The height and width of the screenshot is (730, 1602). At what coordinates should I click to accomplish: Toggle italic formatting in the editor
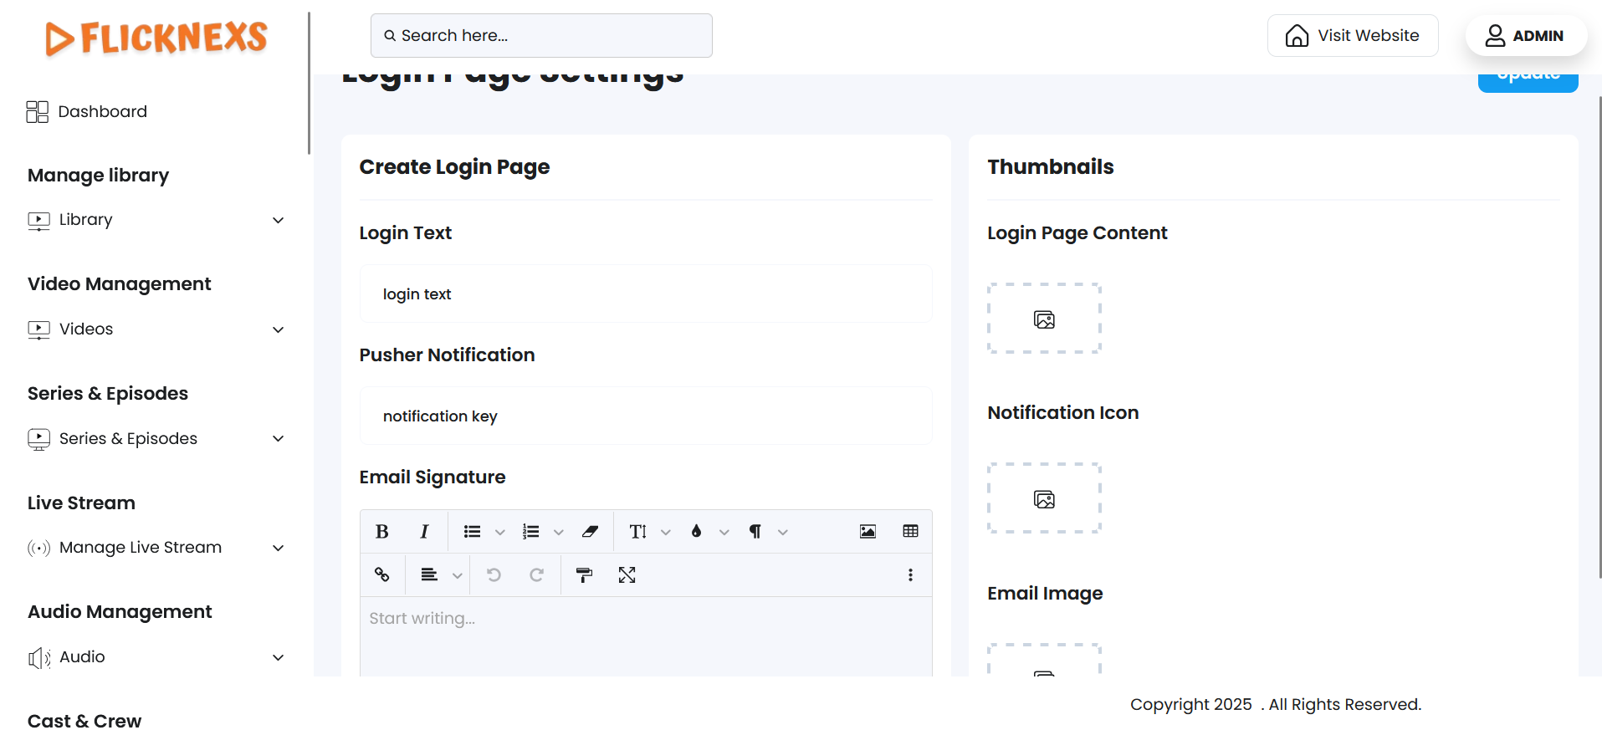click(x=424, y=532)
